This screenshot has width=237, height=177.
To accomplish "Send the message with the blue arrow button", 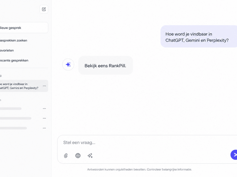I will click(x=234, y=155).
